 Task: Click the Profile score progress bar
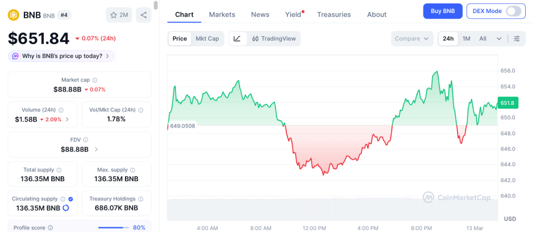[113, 228]
